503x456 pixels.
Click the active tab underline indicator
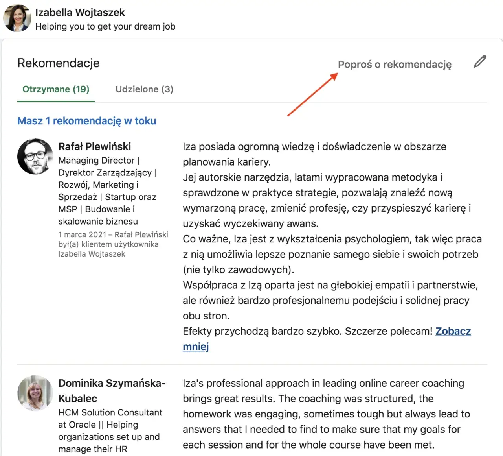(x=55, y=100)
